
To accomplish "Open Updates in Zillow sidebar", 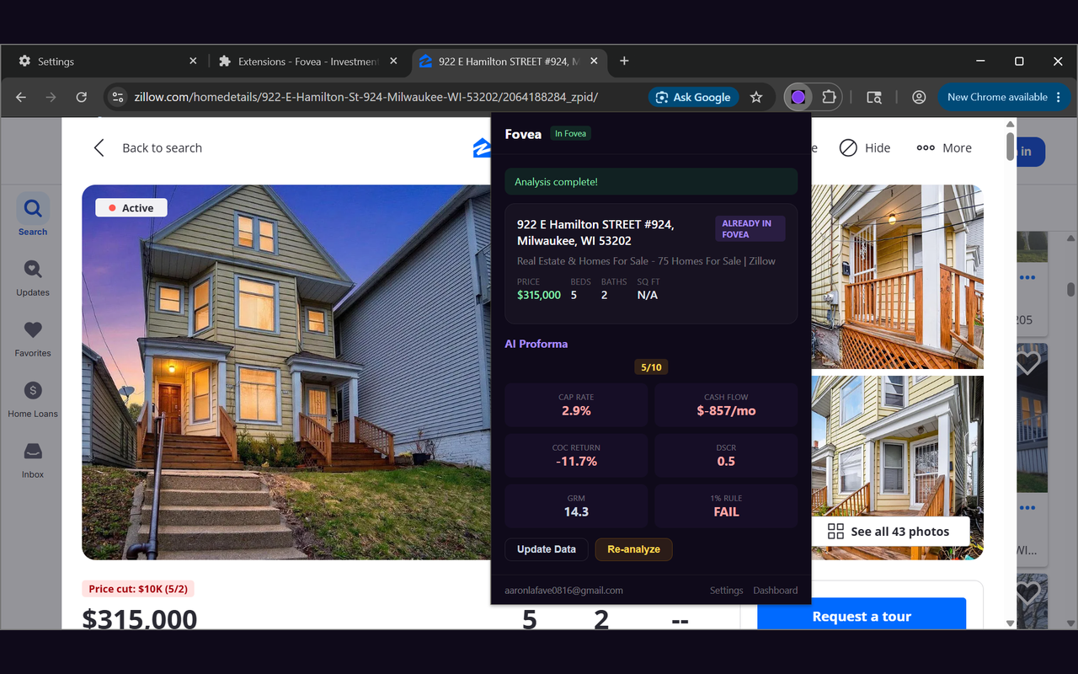I will (33, 277).
